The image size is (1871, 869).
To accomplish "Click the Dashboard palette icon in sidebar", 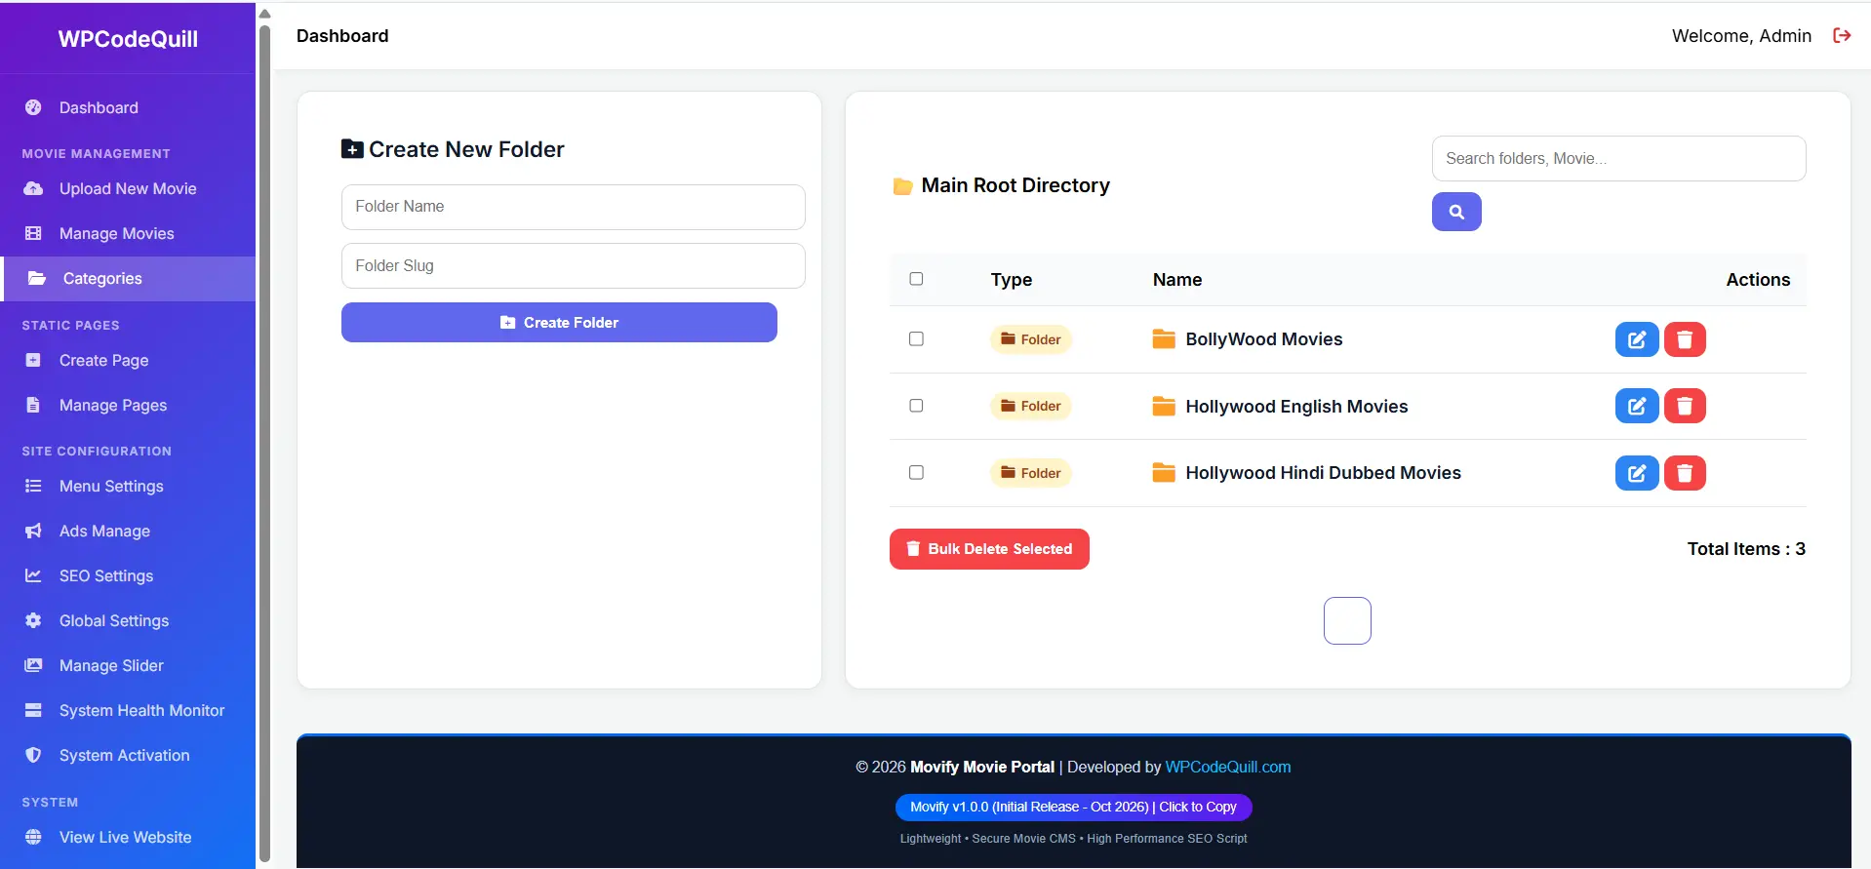I will point(33,107).
